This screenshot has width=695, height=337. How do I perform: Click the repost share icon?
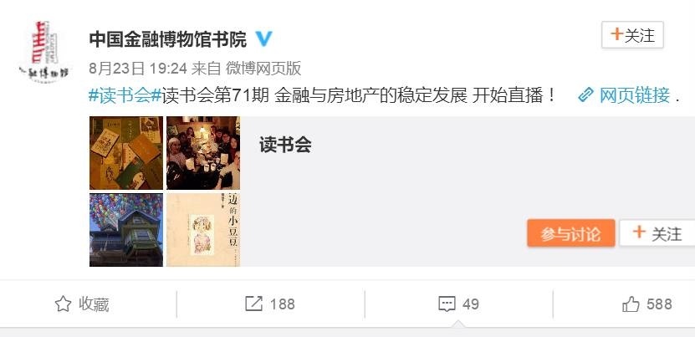(254, 304)
